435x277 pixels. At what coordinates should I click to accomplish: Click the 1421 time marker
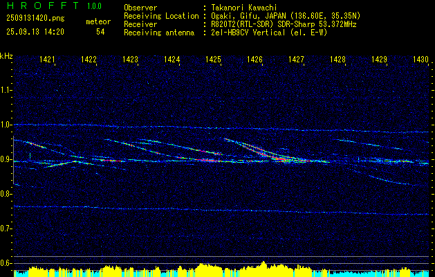pos(47,59)
